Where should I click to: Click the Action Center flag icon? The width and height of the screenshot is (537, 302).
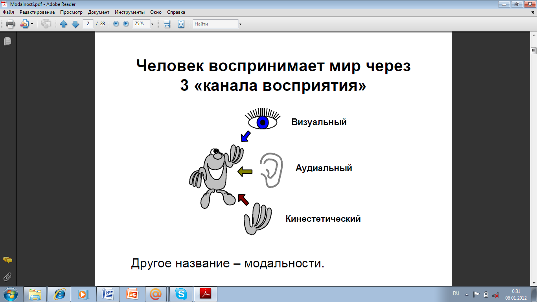pos(476,294)
